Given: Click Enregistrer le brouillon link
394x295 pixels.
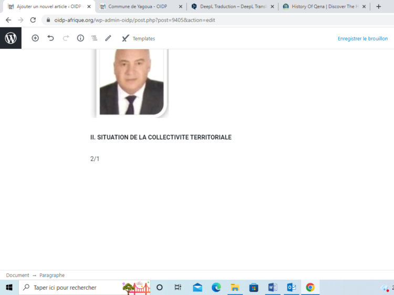Looking at the screenshot, I should [x=362, y=38].
